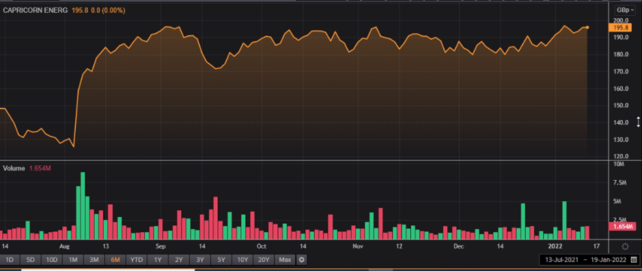The width and height of the screenshot is (642, 271).
Task: Set chart range to 1Y
Action: pos(158,259)
